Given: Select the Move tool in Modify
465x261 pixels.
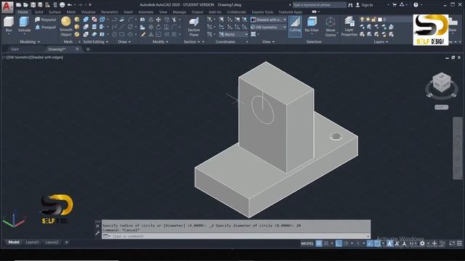Looking at the screenshot, I should (158, 20).
